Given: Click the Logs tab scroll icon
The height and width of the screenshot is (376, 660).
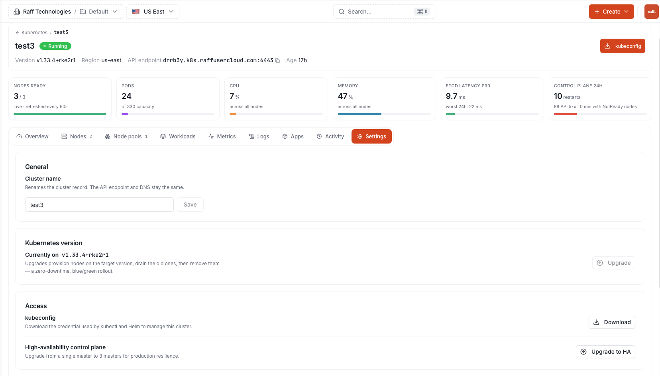Looking at the screenshot, I should [x=251, y=136].
